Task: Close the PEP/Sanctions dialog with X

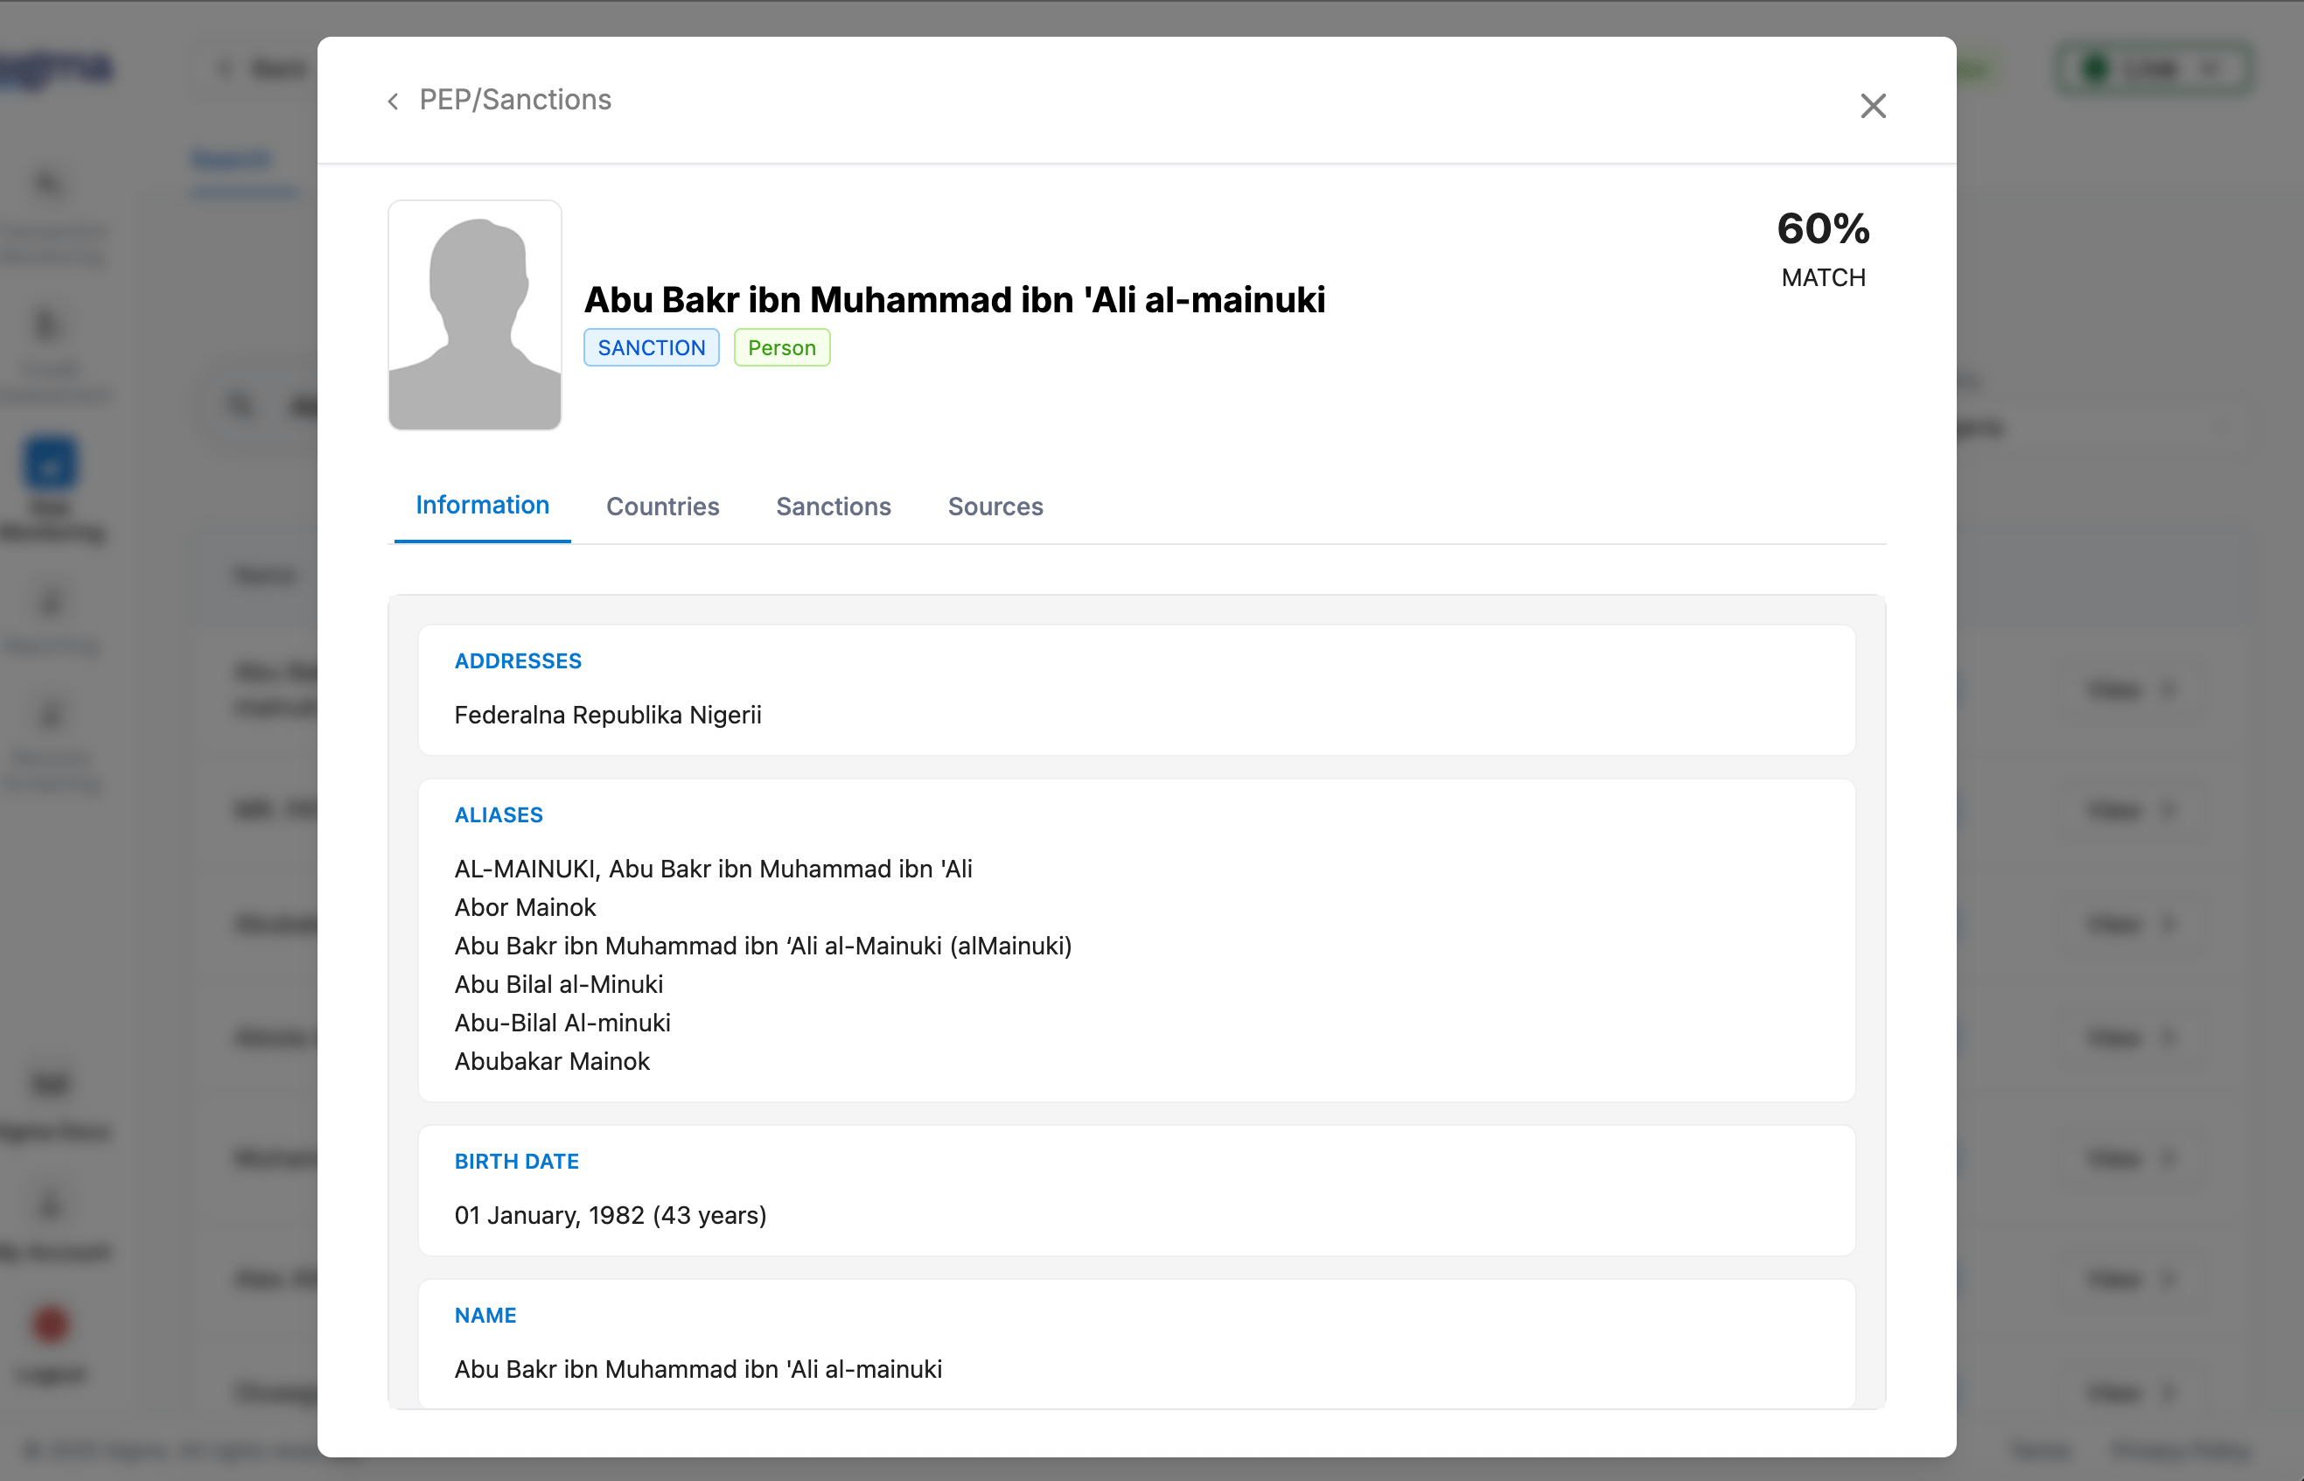Action: [x=1872, y=105]
